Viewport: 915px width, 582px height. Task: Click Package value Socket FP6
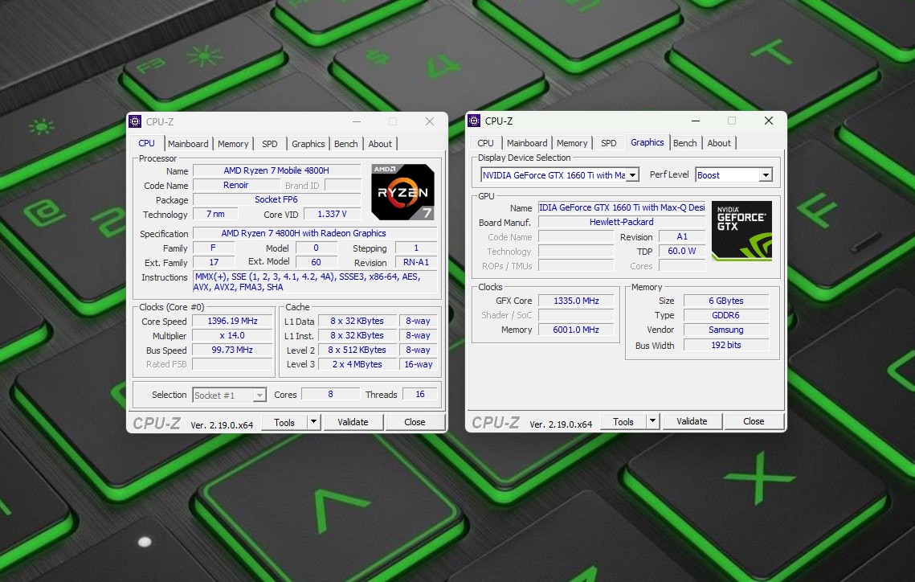(276, 199)
